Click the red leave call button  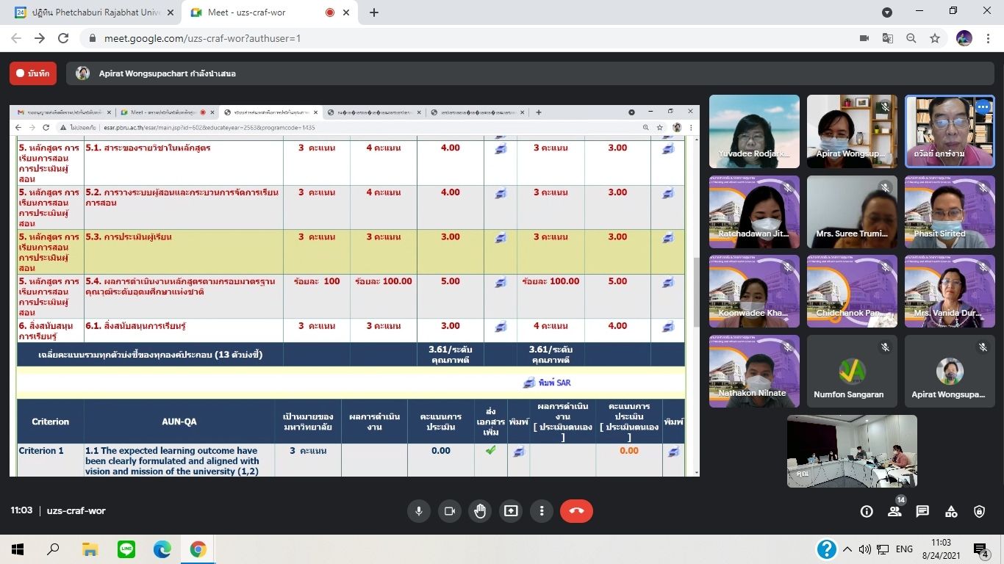click(x=576, y=511)
